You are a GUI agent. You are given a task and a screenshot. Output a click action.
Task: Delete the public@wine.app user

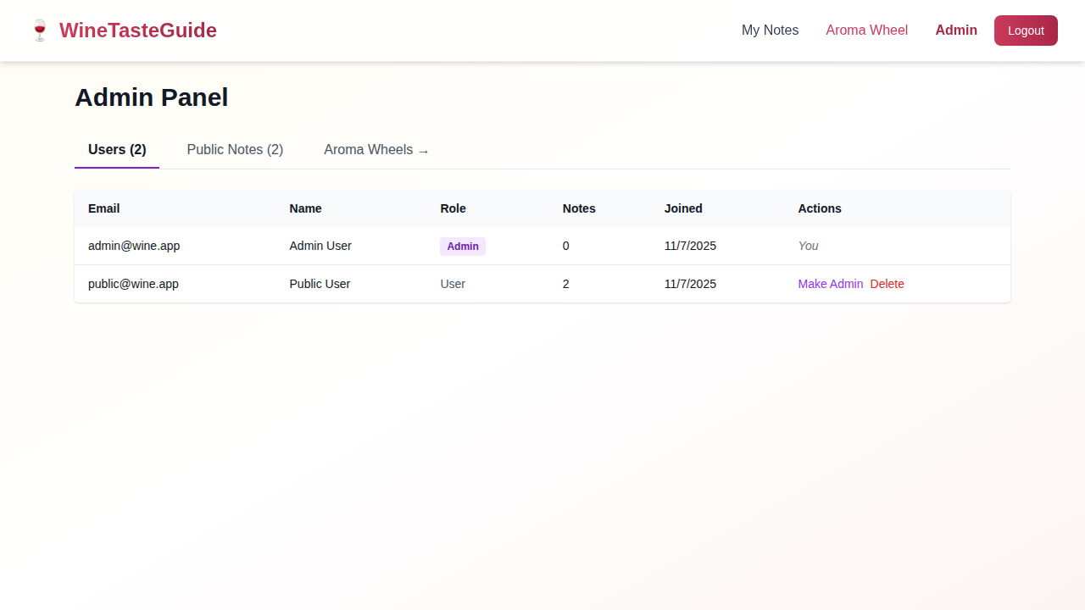point(887,284)
